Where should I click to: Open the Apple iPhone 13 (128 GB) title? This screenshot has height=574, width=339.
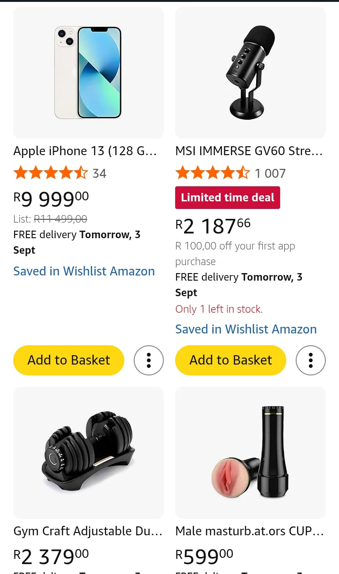[x=85, y=151]
